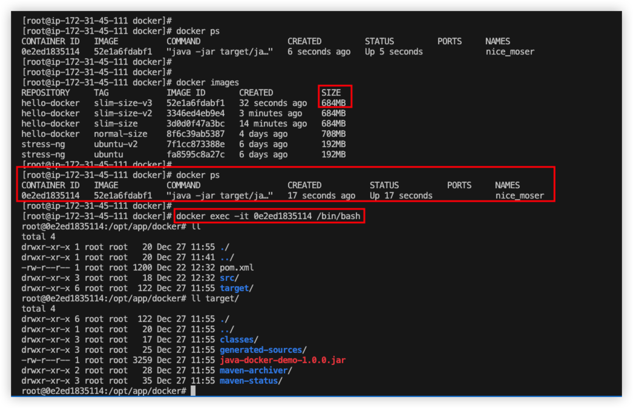Click the 'Up 17 seconds' status text
This screenshot has width=633, height=408.
(401, 196)
